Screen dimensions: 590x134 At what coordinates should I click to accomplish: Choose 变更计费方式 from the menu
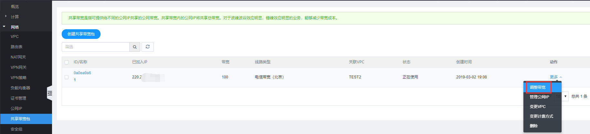(543, 116)
